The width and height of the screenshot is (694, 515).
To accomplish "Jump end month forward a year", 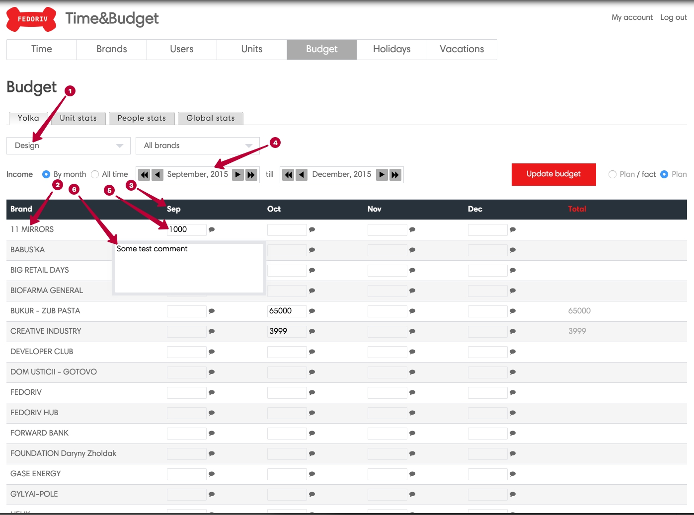I will 395,175.
